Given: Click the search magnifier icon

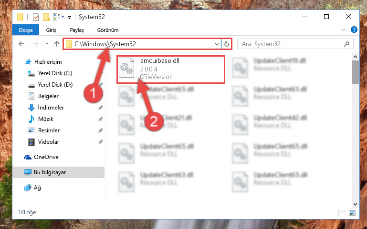Looking at the screenshot, I should (x=346, y=44).
